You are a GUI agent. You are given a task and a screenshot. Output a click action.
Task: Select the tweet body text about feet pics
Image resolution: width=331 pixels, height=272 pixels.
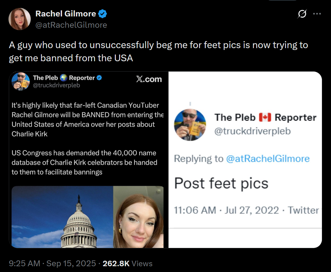point(158,51)
